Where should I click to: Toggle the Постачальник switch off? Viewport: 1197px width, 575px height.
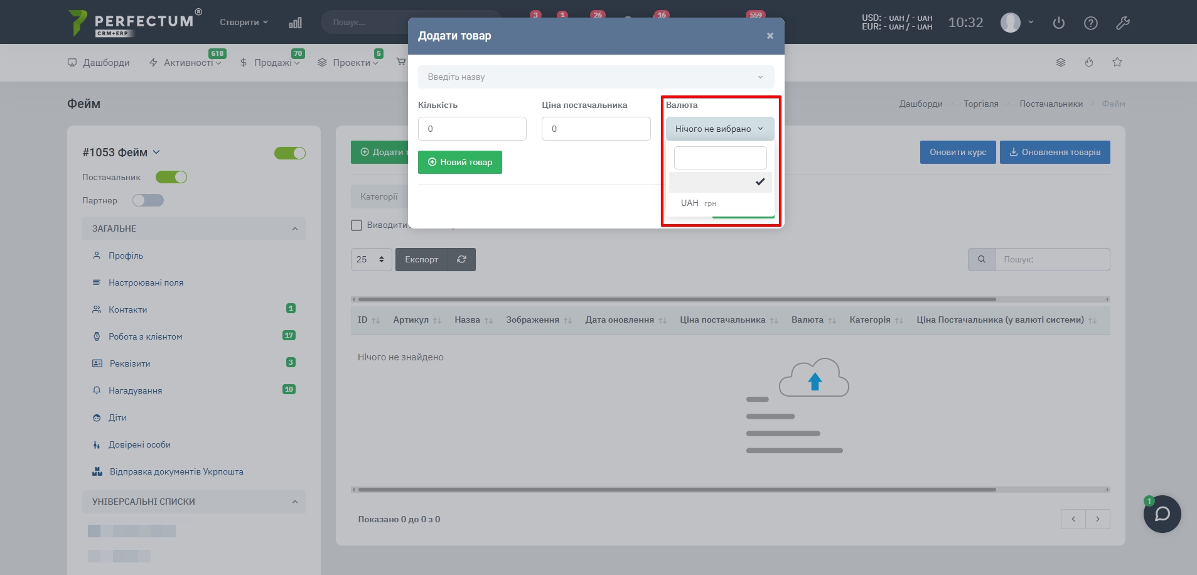click(171, 177)
